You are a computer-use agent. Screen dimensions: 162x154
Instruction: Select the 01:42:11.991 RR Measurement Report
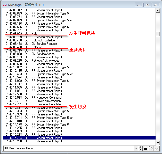click(79, 91)
